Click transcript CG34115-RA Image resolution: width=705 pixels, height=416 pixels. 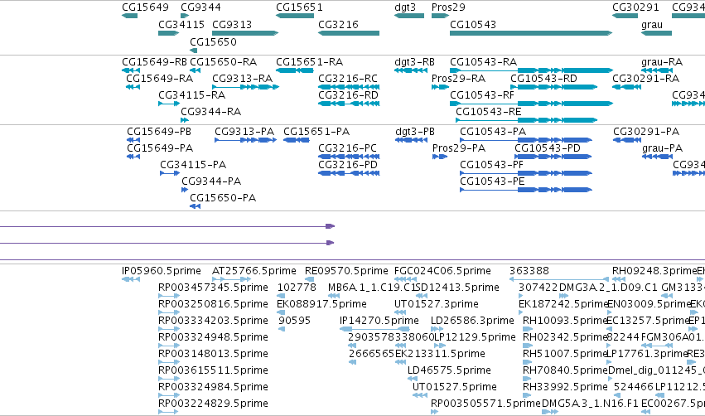coord(192,95)
